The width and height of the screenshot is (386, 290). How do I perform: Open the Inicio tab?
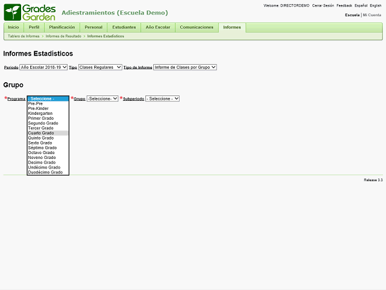tap(13, 27)
